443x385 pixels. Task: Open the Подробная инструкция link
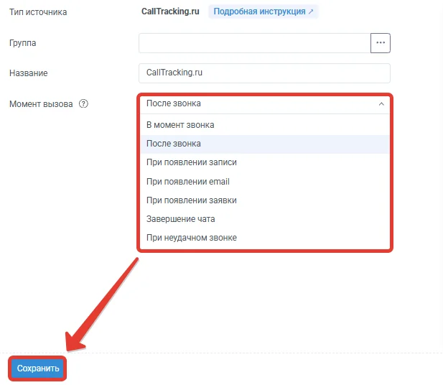(x=263, y=11)
